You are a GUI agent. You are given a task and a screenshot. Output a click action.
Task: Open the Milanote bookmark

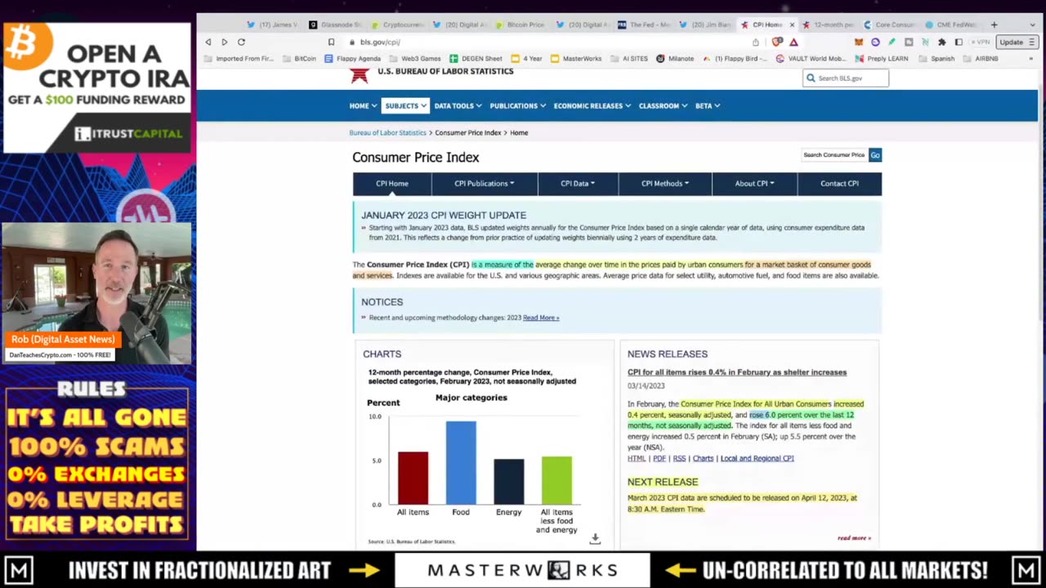(x=675, y=59)
